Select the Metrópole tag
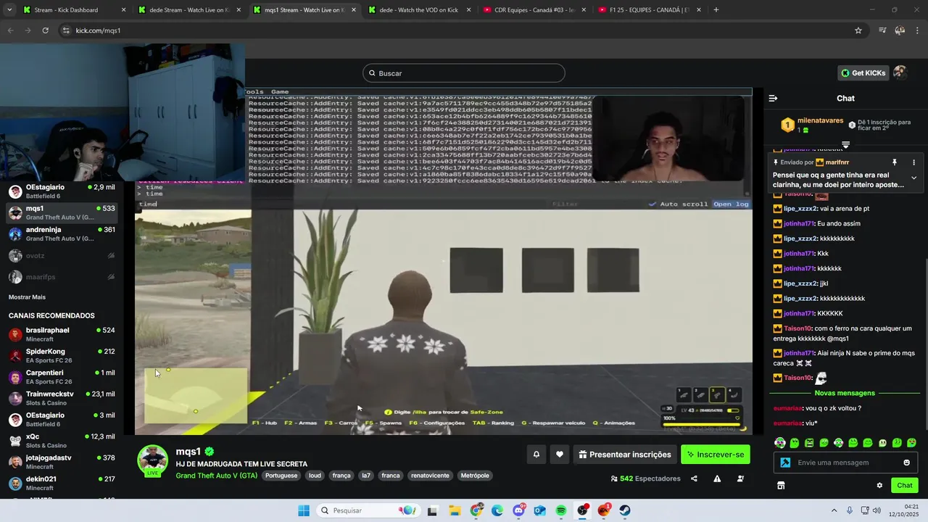928x522 pixels. tap(475, 476)
